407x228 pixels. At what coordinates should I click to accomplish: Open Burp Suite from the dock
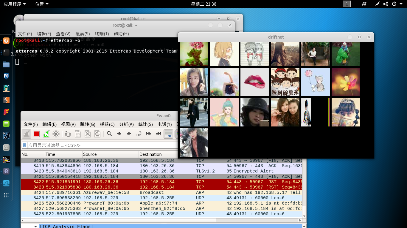tap(6, 100)
